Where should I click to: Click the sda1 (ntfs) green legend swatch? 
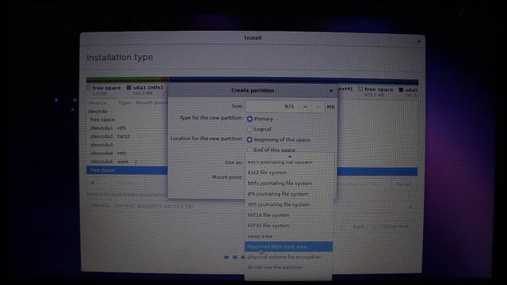pyautogui.click(x=128, y=88)
